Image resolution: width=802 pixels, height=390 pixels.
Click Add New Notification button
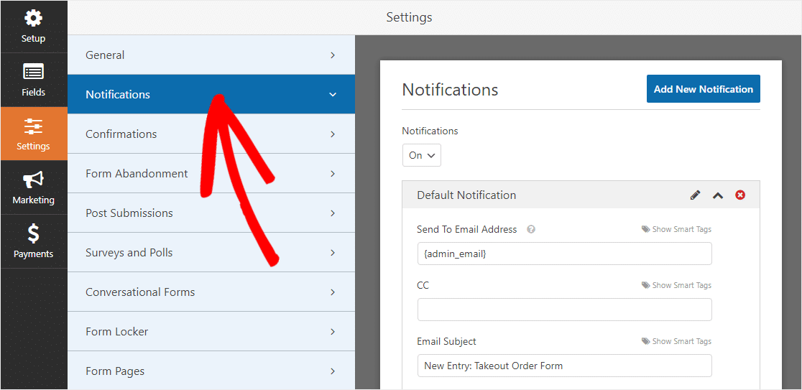[704, 89]
